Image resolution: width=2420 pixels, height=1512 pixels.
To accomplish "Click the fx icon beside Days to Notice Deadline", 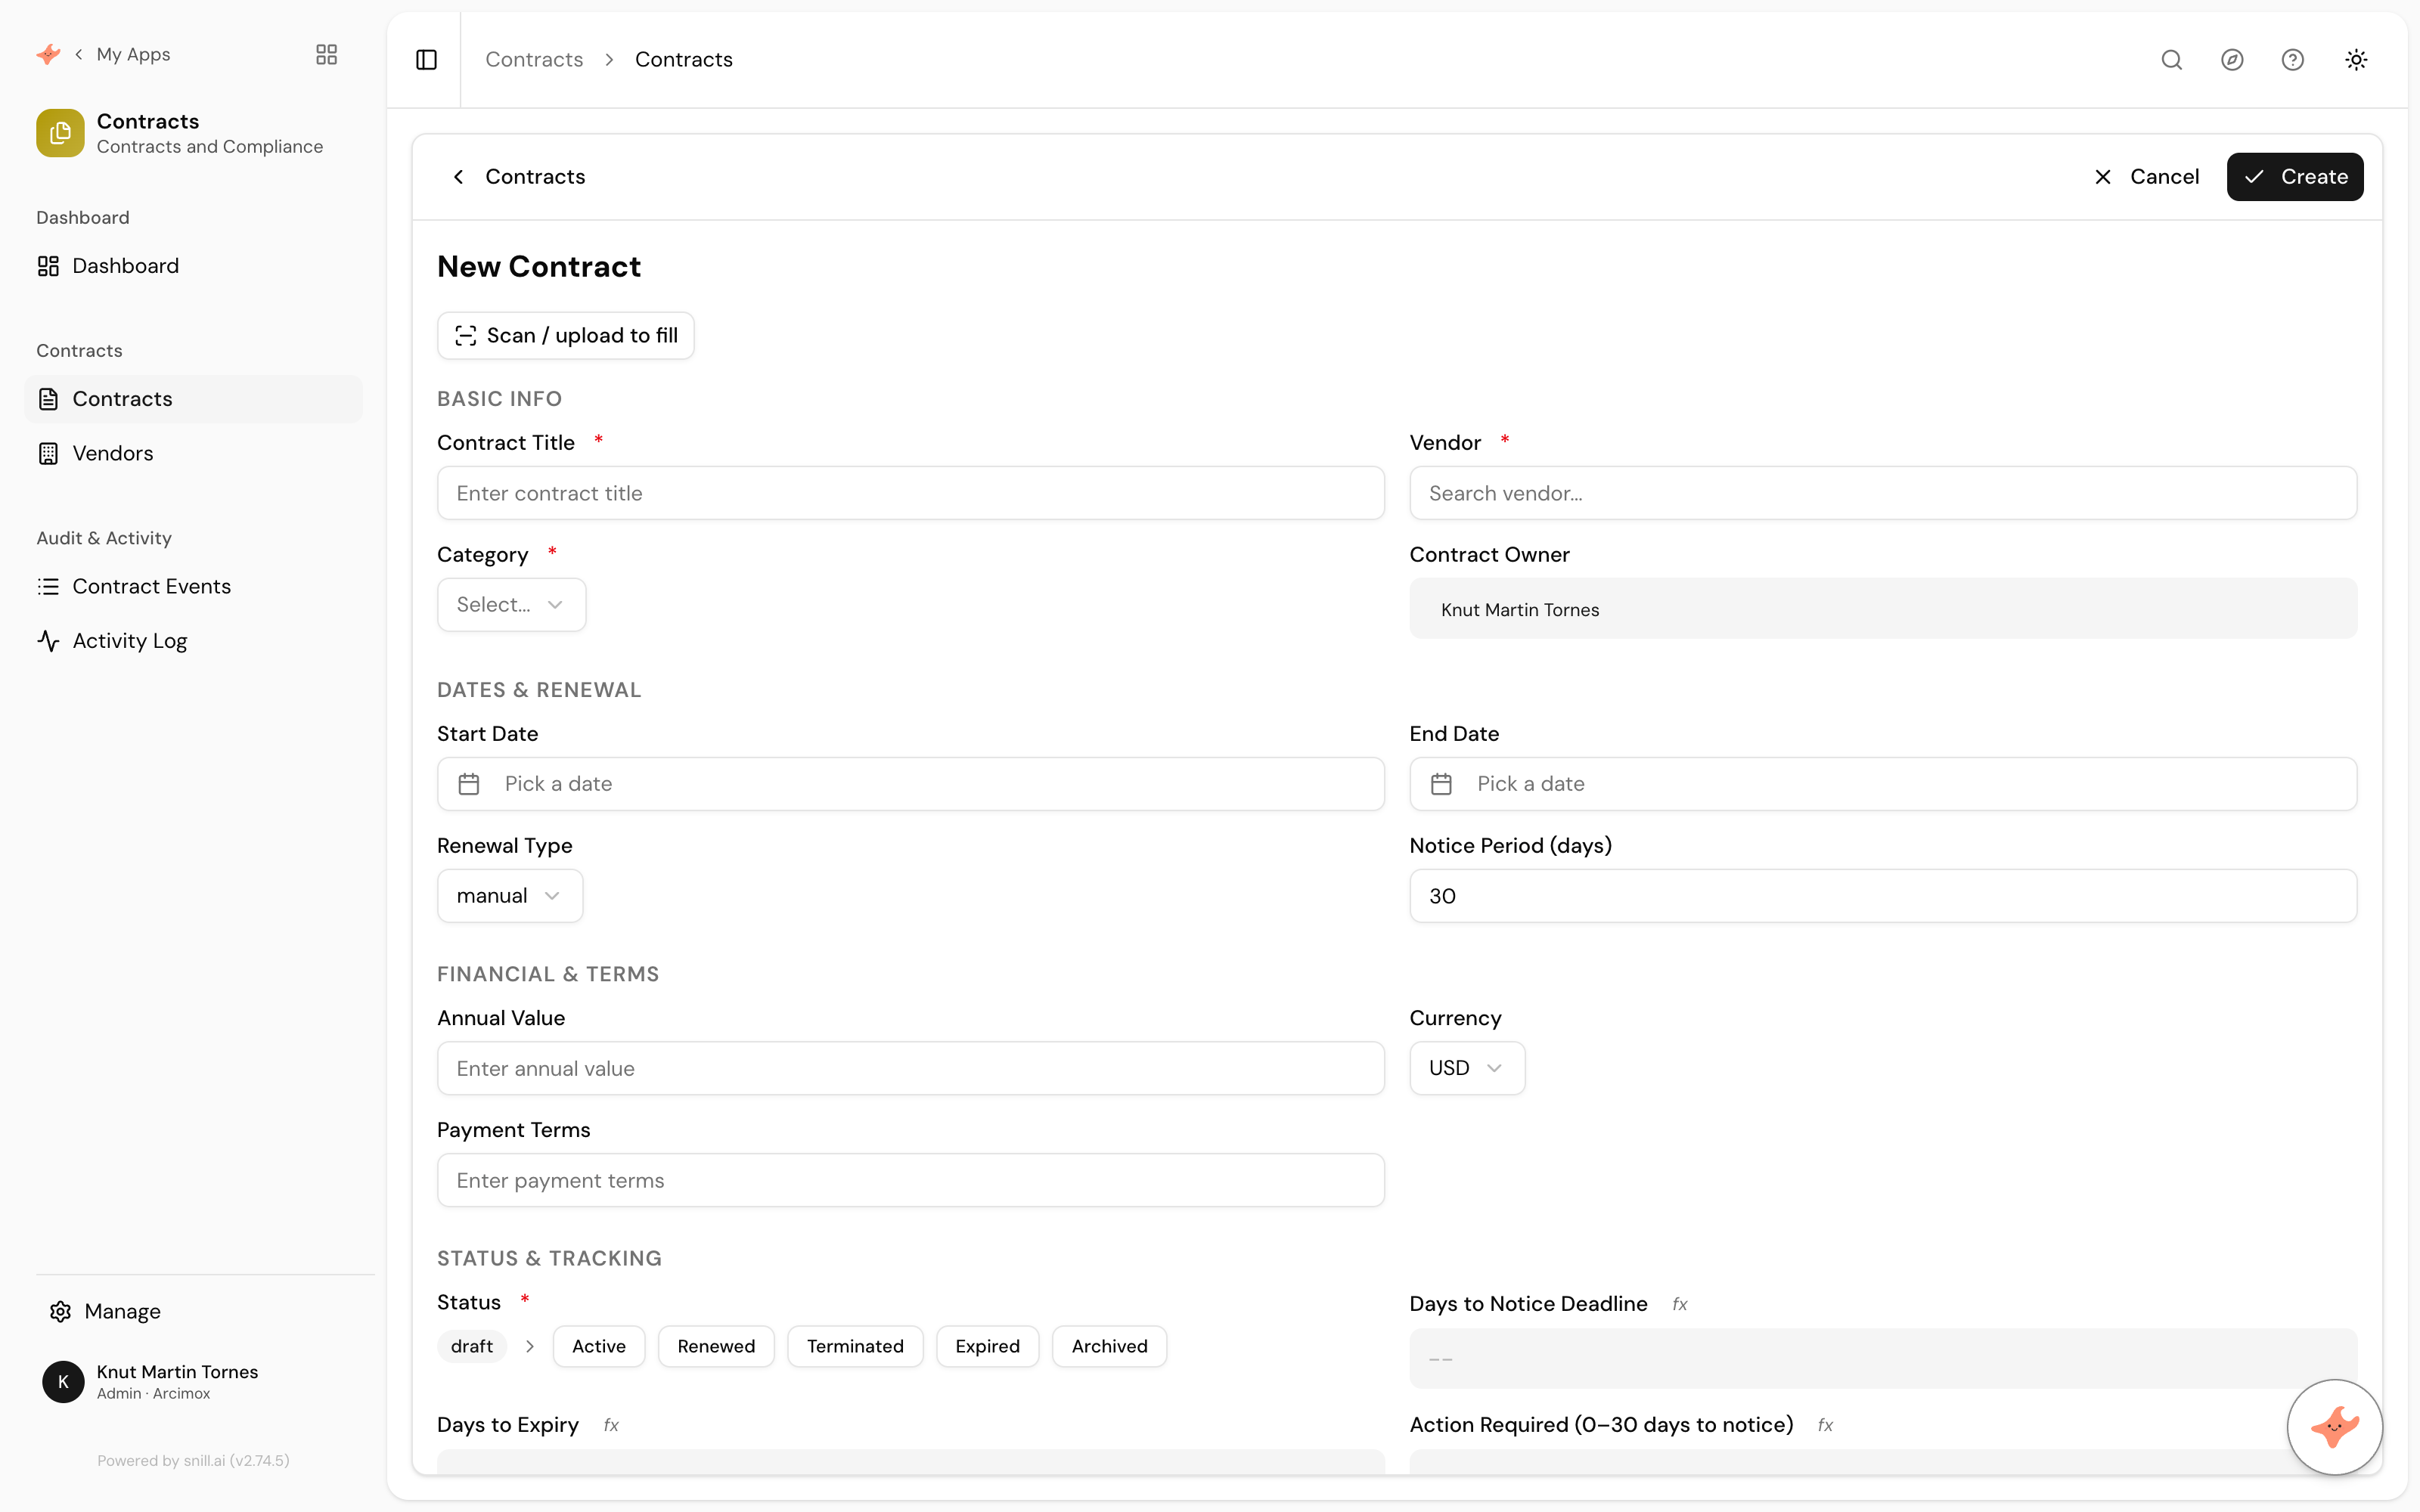I will [1680, 1304].
